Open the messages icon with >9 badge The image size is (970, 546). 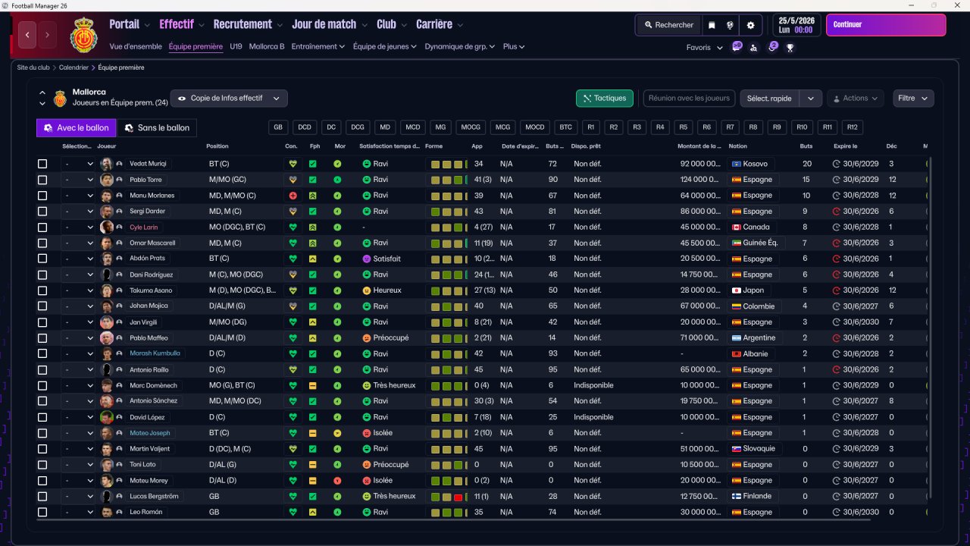[x=736, y=47]
